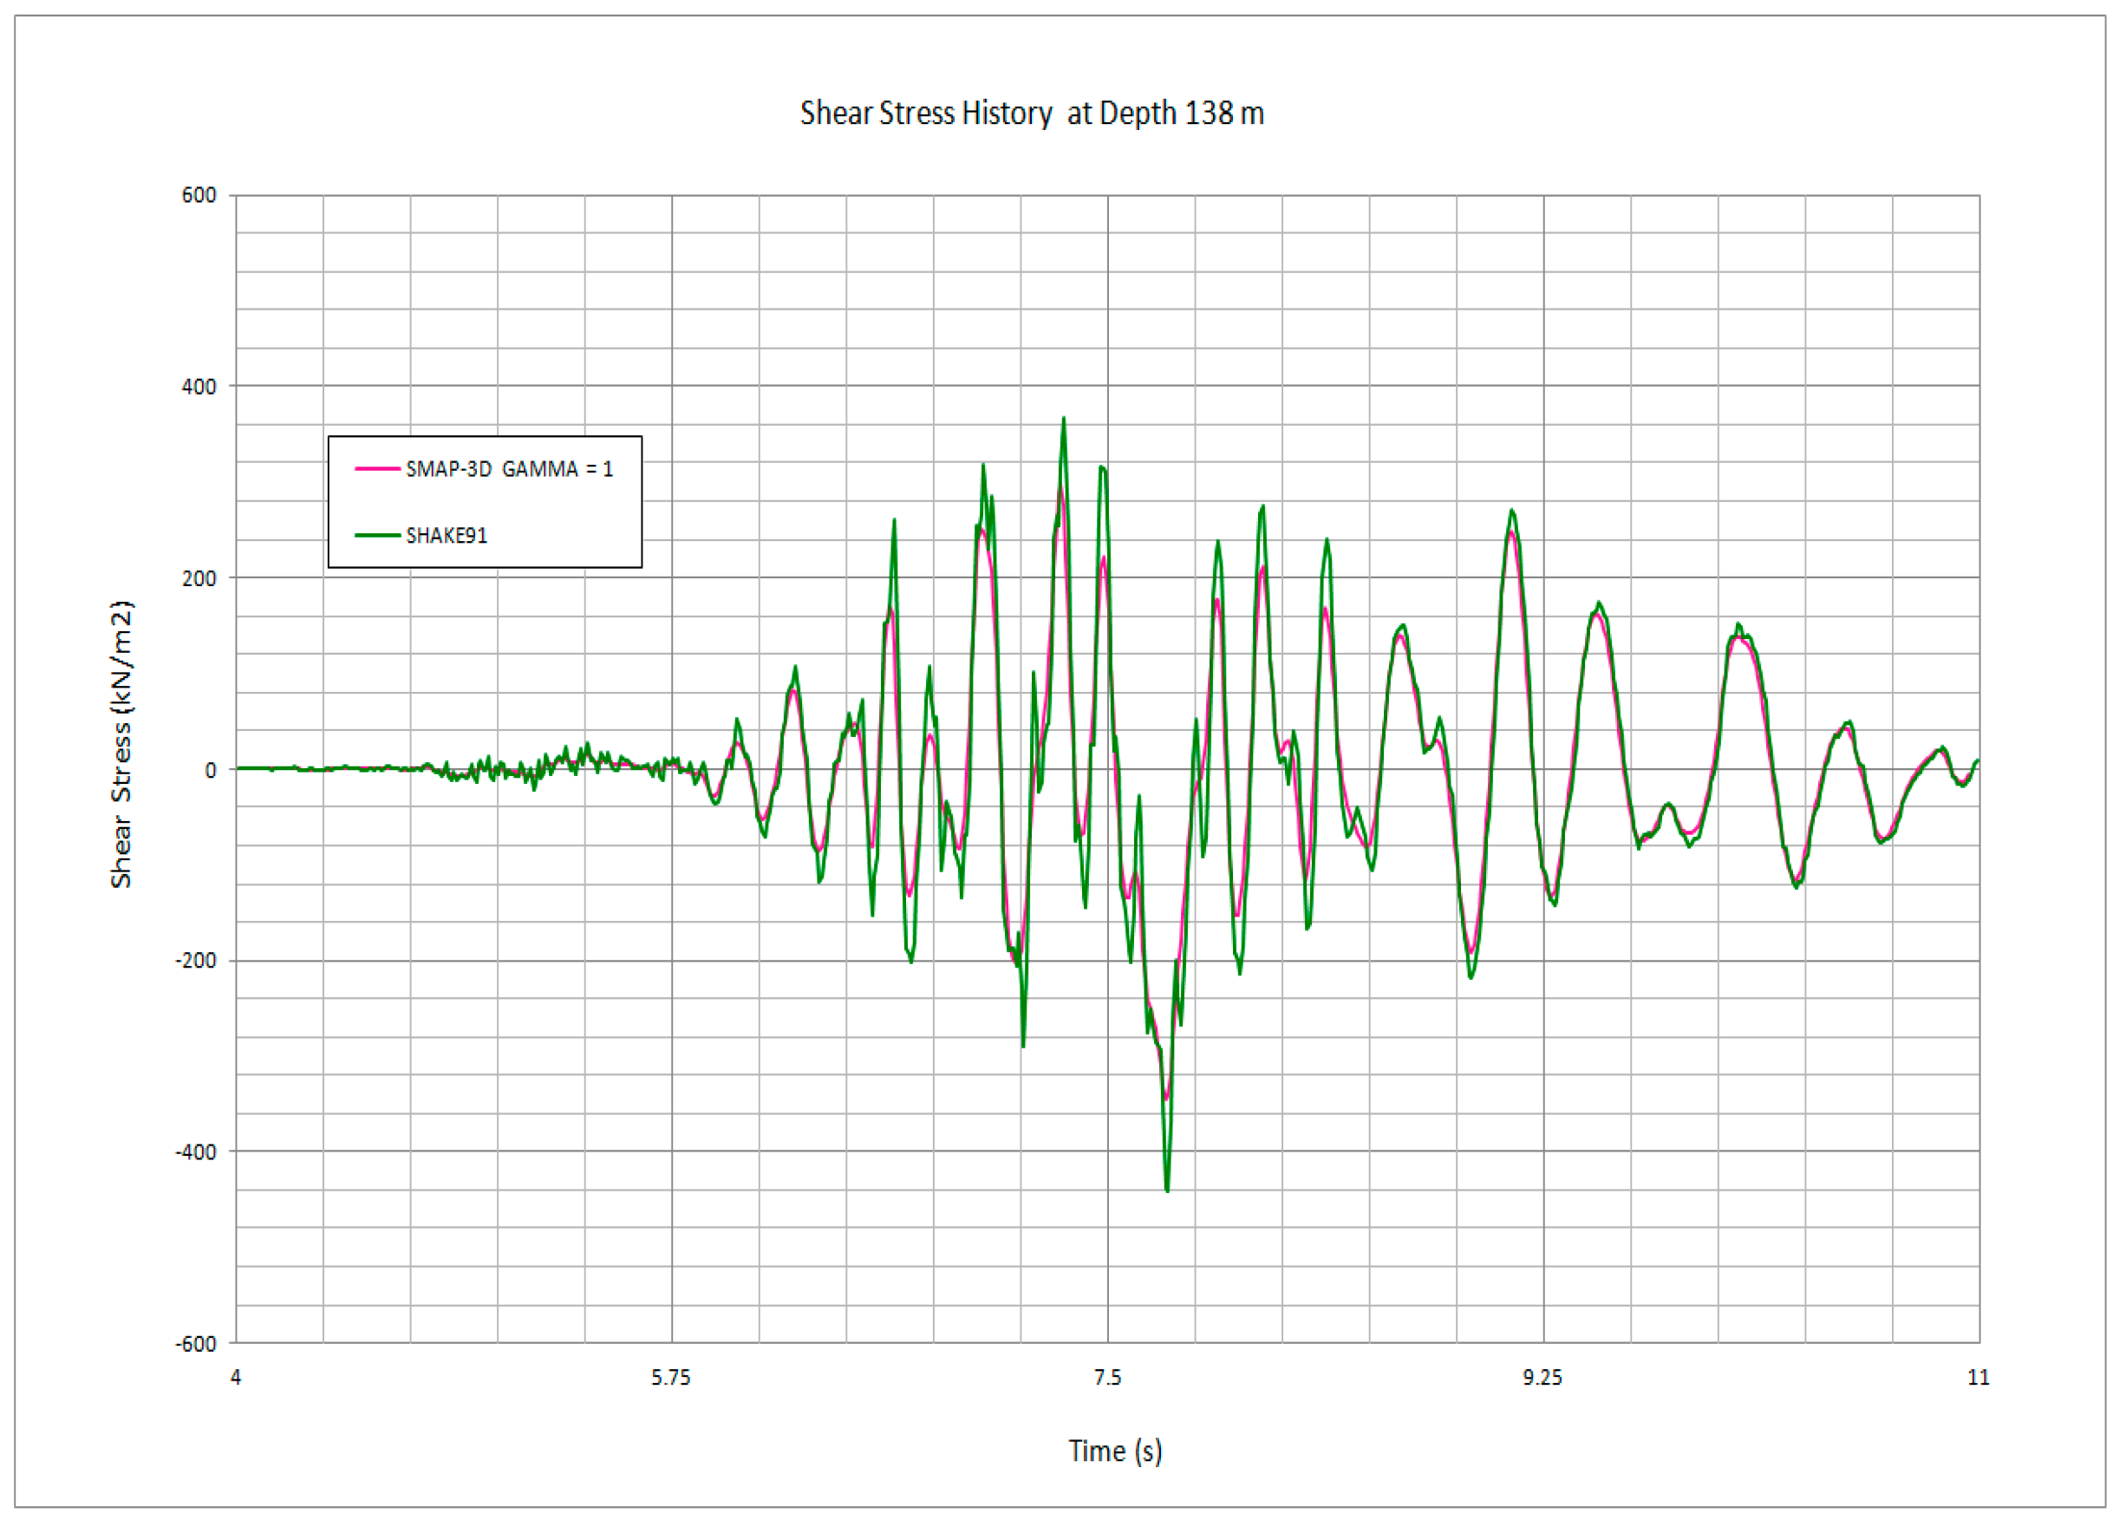The image size is (2113, 1533).
Task: Select the 'Shear Stress (kN/m2)' vertical axis title
Action: [x=122, y=744]
